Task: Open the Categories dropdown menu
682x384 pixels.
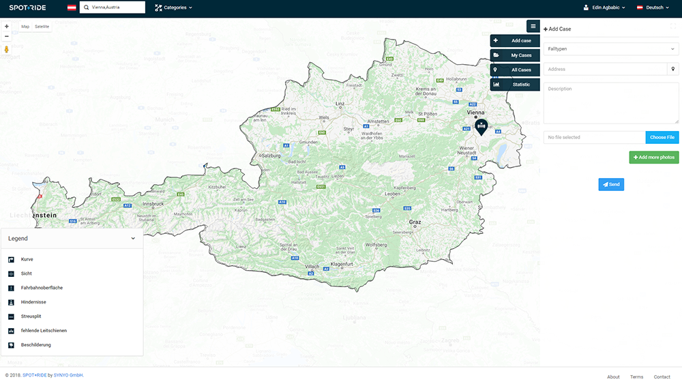Action: tap(173, 8)
